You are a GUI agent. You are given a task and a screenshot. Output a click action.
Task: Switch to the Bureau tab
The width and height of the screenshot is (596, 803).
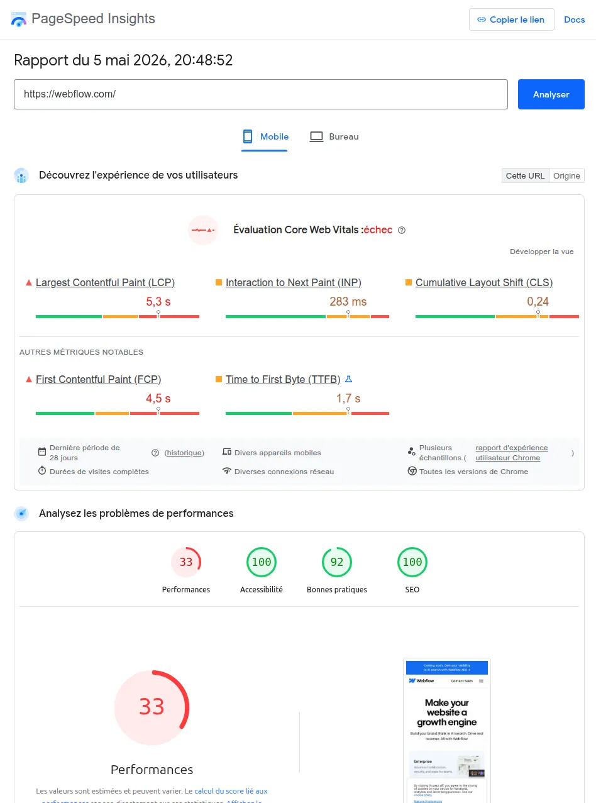[334, 136]
